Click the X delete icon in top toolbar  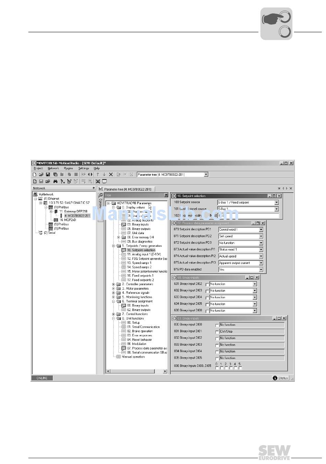click(111, 175)
